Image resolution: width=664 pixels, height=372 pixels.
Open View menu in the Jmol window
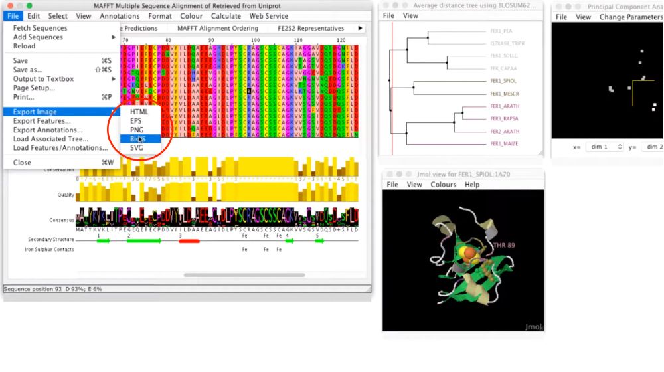tap(414, 185)
